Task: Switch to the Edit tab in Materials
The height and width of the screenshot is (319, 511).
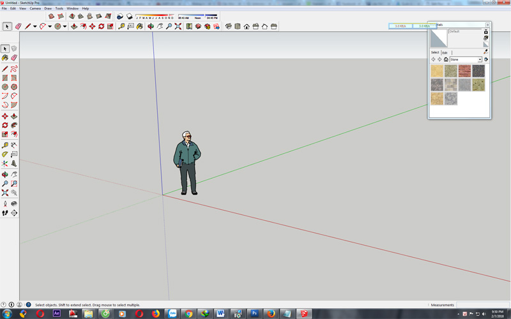Action: point(445,52)
